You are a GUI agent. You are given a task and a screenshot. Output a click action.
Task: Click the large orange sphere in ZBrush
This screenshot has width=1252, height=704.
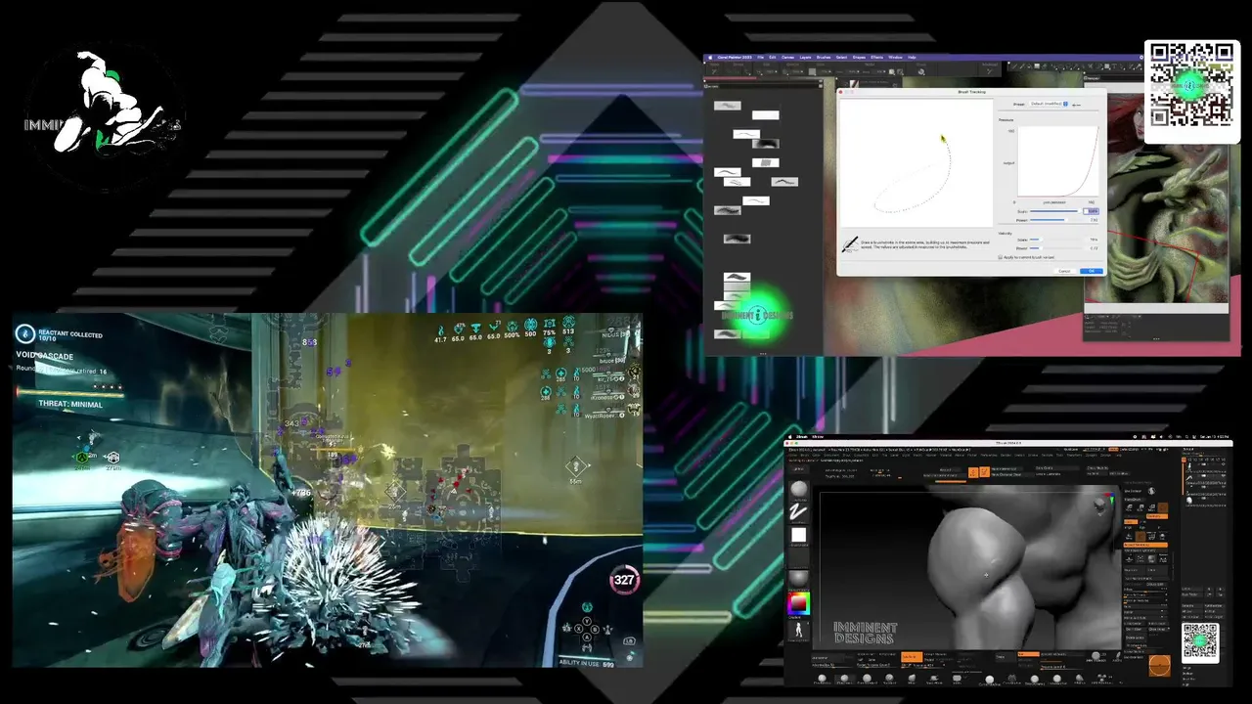[1159, 667]
